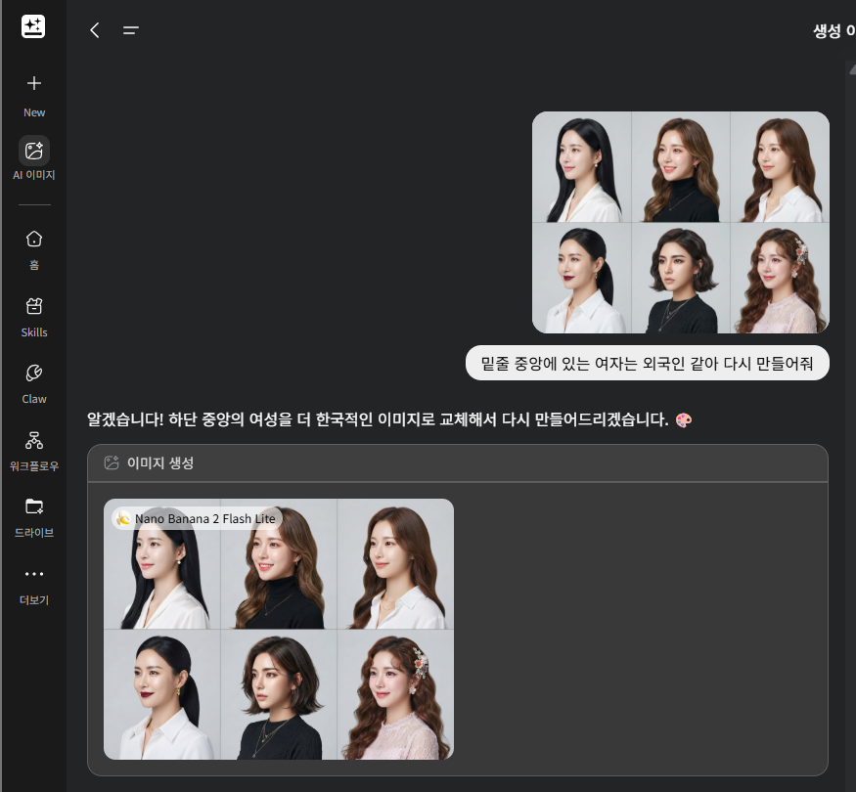856x792 pixels.
Task: Click the Nano Banana 2 Flash Lite badge
Action: pyautogui.click(x=197, y=518)
